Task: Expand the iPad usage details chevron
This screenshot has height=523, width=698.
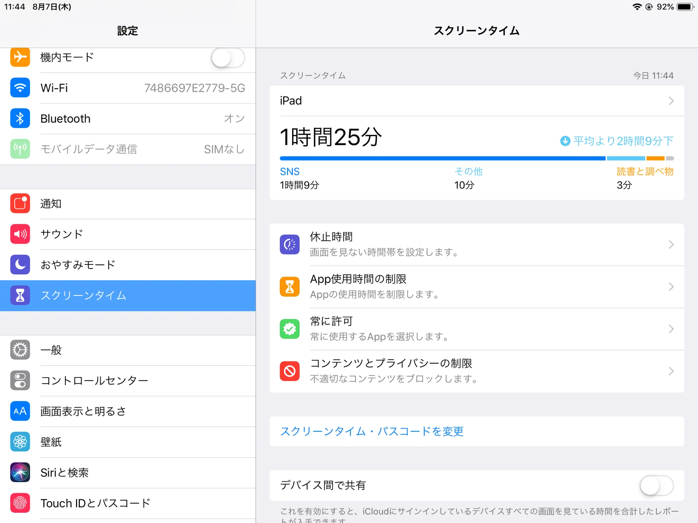Action: coord(671,101)
